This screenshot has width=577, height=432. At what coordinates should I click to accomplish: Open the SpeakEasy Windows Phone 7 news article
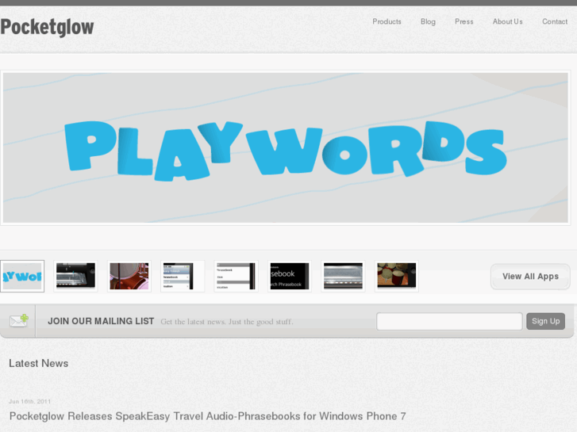(x=207, y=416)
